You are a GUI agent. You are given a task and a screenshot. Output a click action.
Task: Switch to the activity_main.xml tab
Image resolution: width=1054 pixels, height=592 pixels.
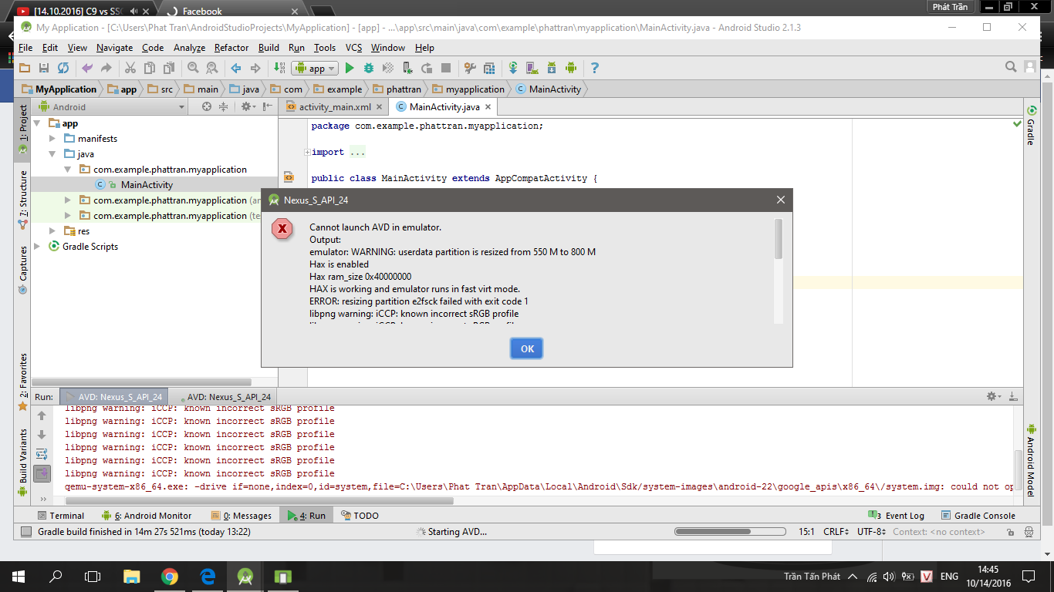tap(334, 107)
